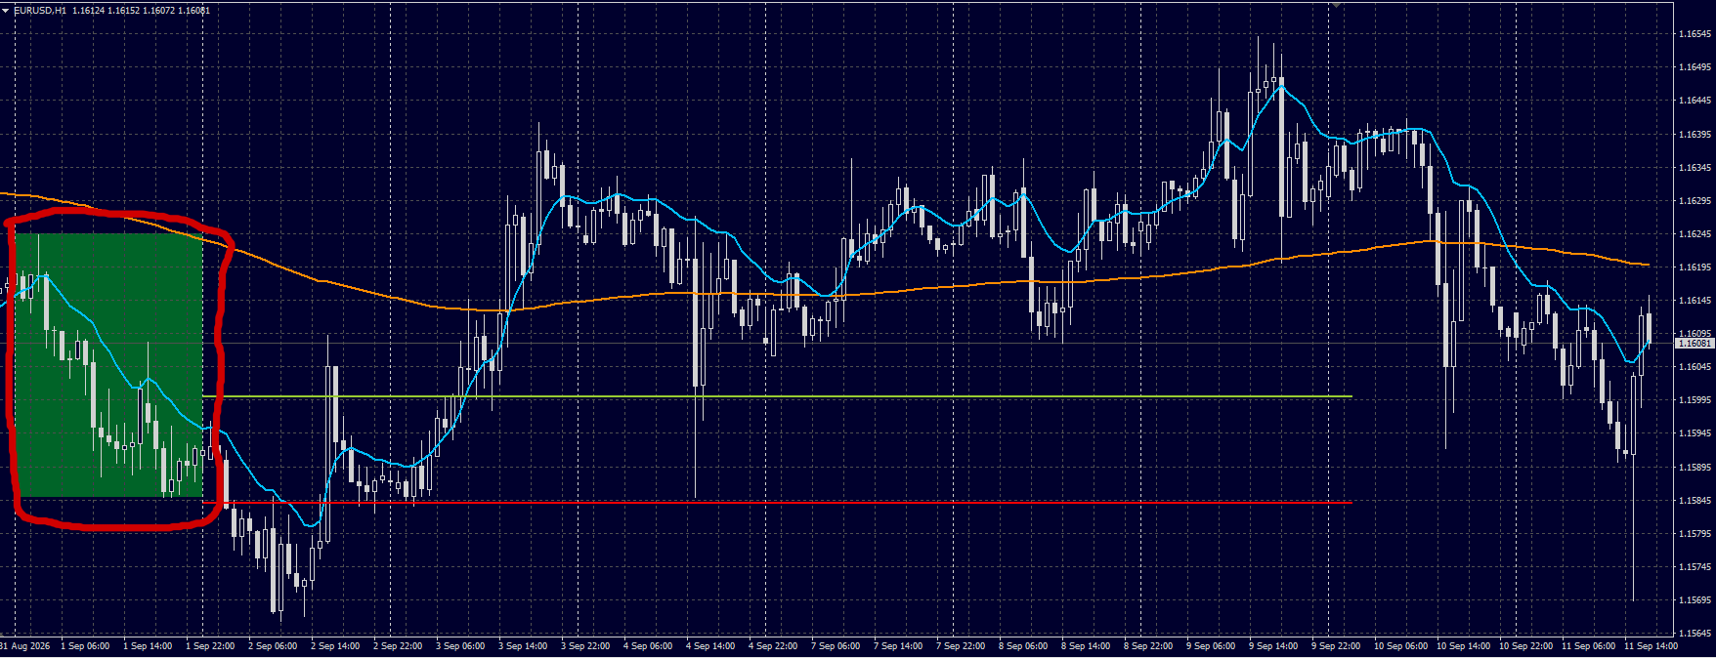Click the 1.16145 price scale label
Screen dimensions: 1716x658
coord(1695,301)
